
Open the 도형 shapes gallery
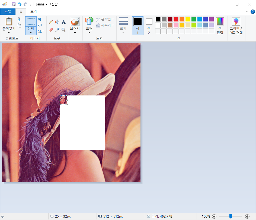click(89, 25)
